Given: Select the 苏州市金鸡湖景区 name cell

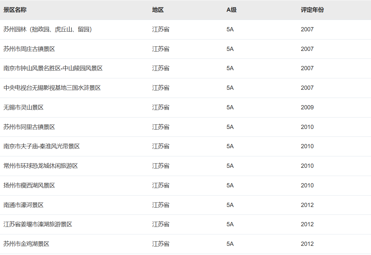Looking at the screenshot, I should (x=26, y=244).
